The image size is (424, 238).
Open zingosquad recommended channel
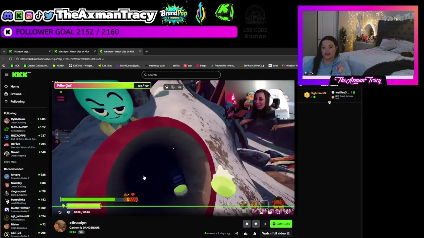[25, 193]
